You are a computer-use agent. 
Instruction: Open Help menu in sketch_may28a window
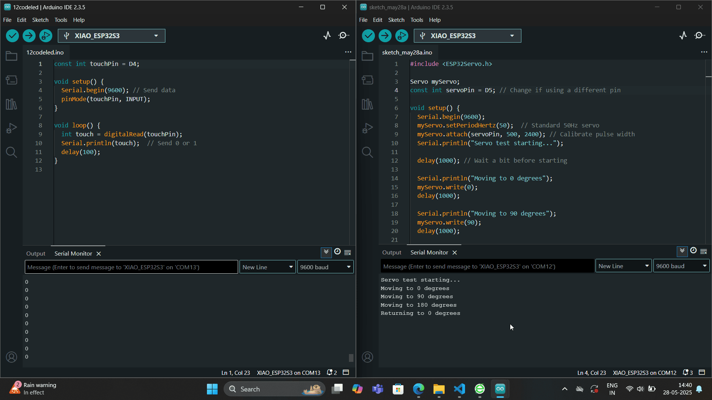coord(435,20)
